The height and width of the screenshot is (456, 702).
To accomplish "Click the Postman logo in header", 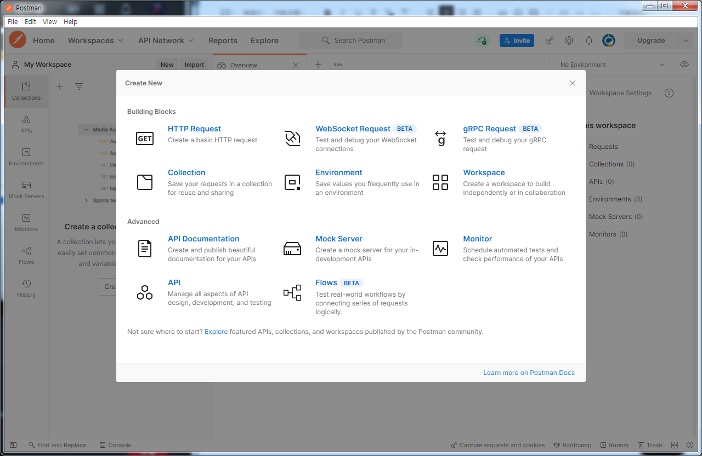I will 18,40.
